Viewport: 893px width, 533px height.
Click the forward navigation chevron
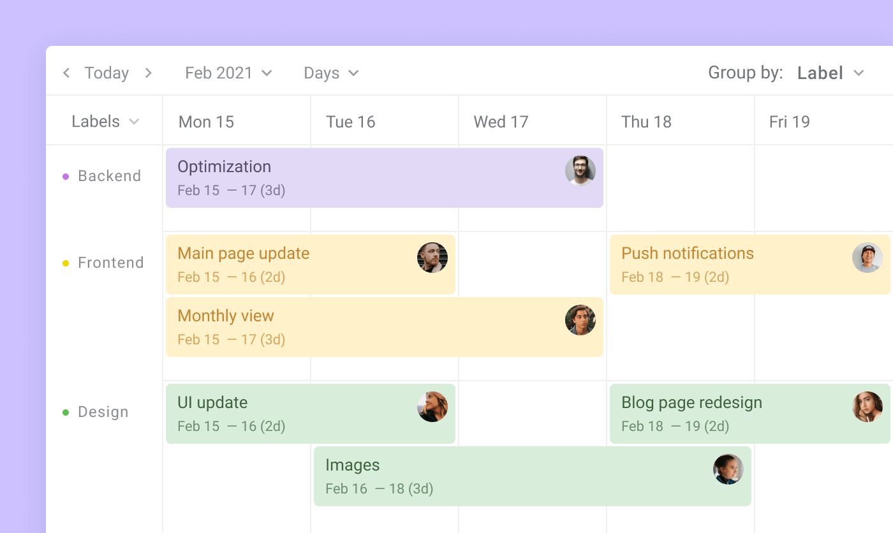[x=148, y=73]
